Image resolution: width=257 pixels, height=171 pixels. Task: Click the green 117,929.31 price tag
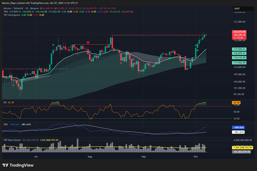click(x=239, y=49)
